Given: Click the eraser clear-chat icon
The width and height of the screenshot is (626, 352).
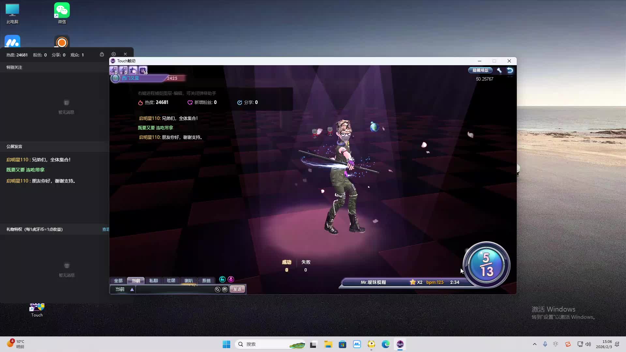Looking at the screenshot, I should point(217,289).
